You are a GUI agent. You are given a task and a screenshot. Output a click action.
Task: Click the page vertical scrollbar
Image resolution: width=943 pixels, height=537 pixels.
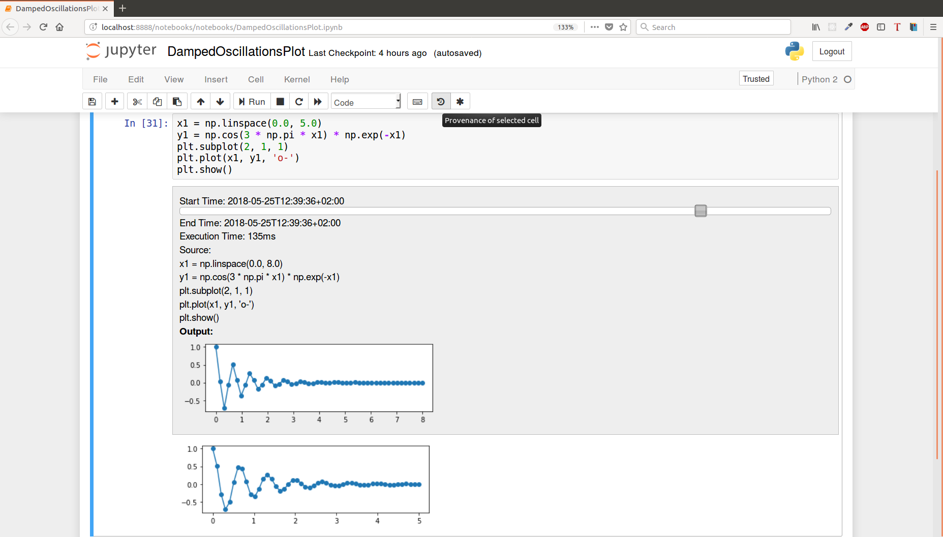937,315
